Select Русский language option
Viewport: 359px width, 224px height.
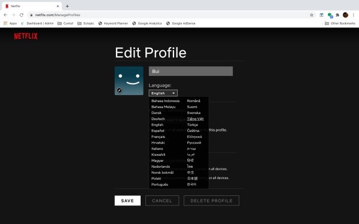[194, 143]
